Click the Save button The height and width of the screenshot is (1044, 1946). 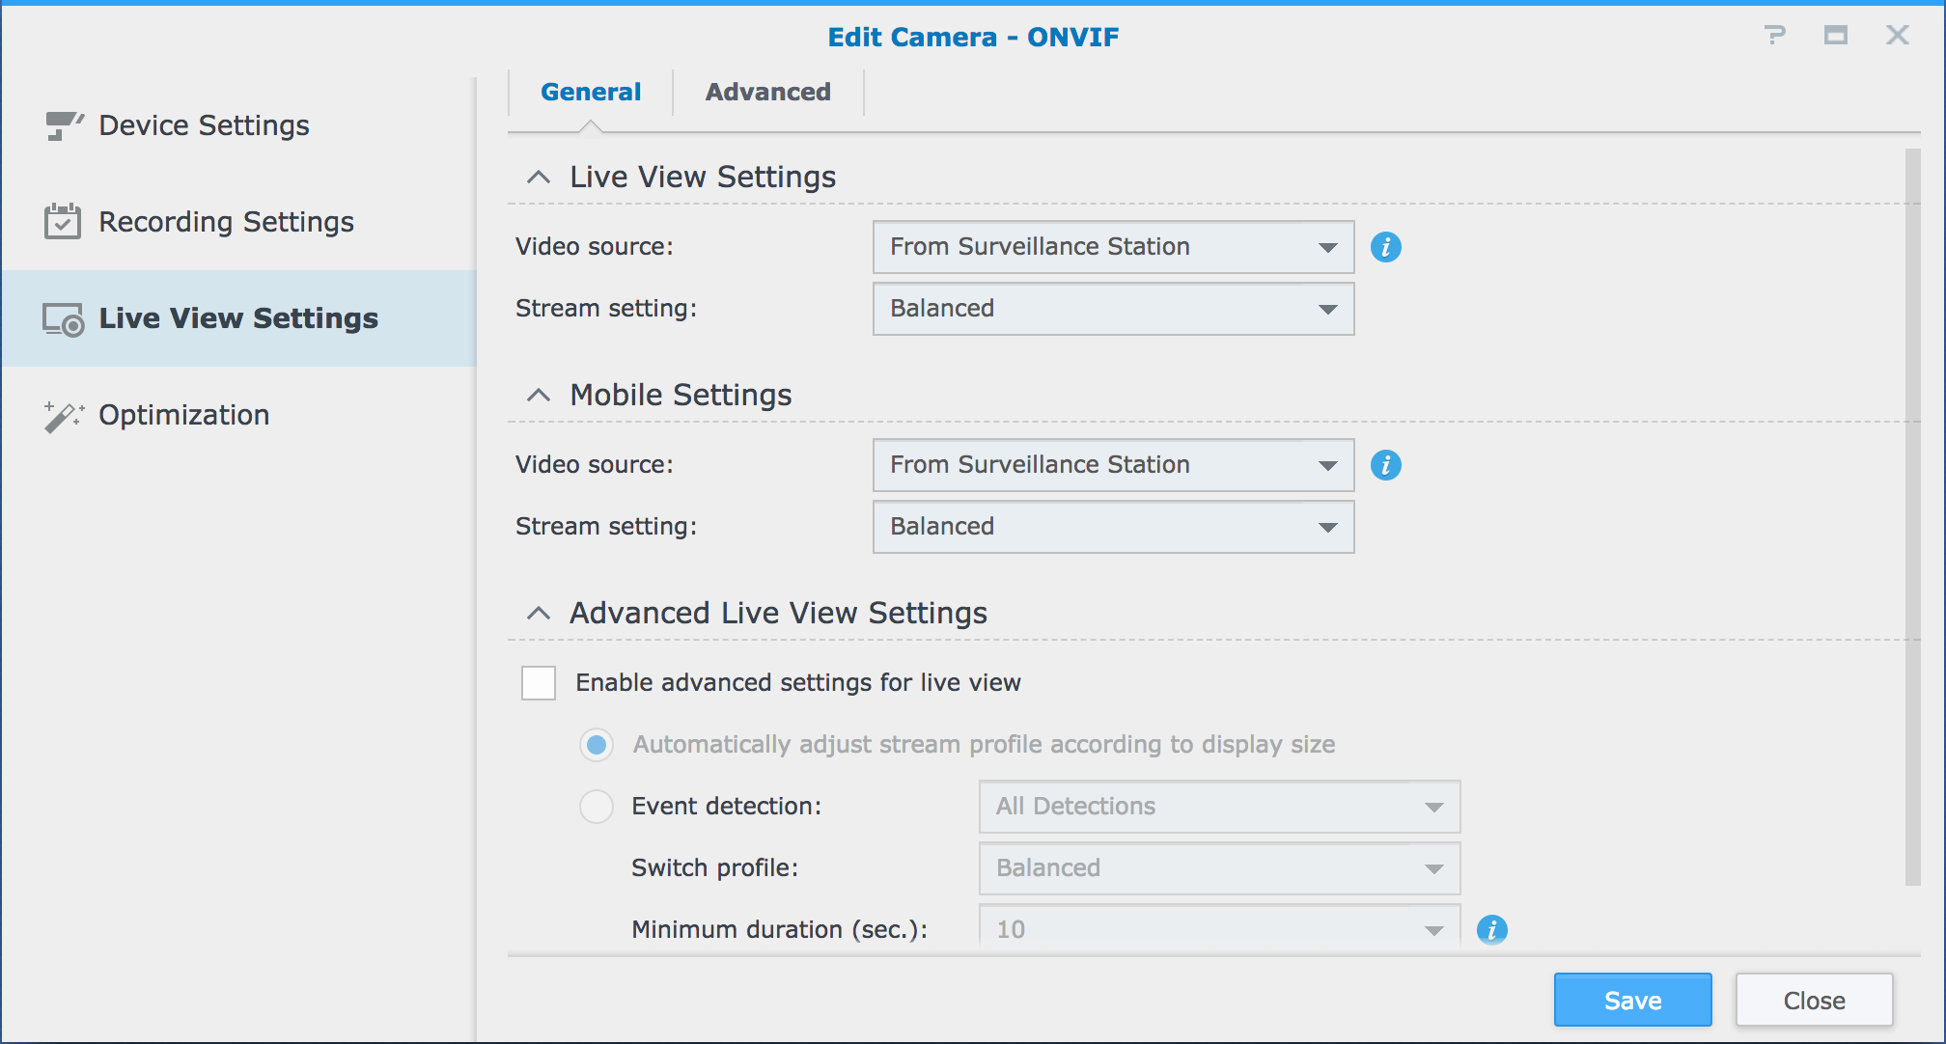click(1631, 1000)
